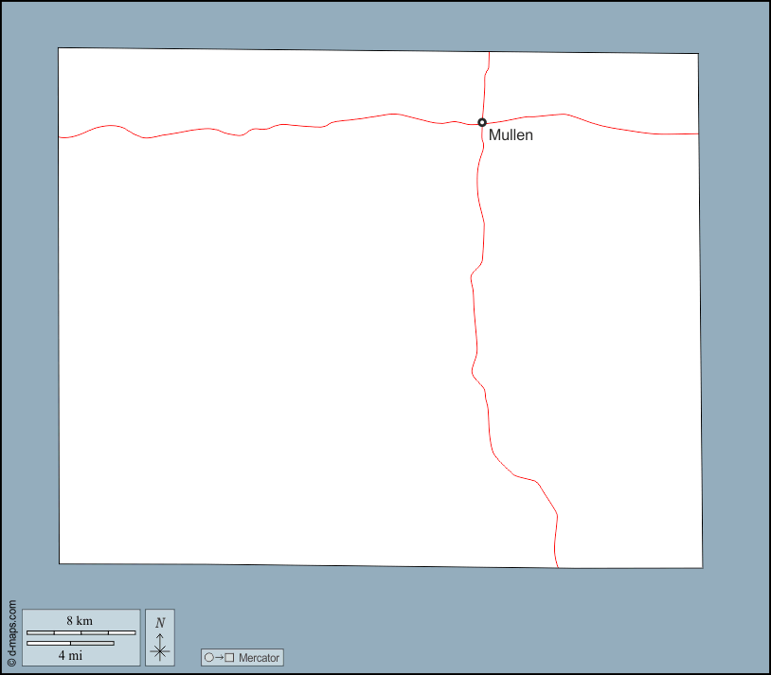771x675 pixels.
Task: Click the top-left corner of the county boundary
Action: tap(59, 48)
